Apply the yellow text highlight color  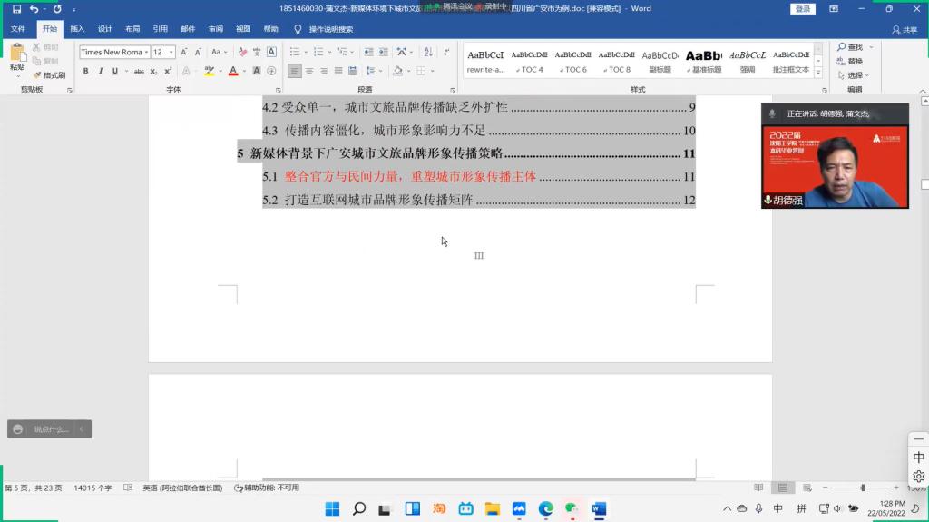[210, 71]
